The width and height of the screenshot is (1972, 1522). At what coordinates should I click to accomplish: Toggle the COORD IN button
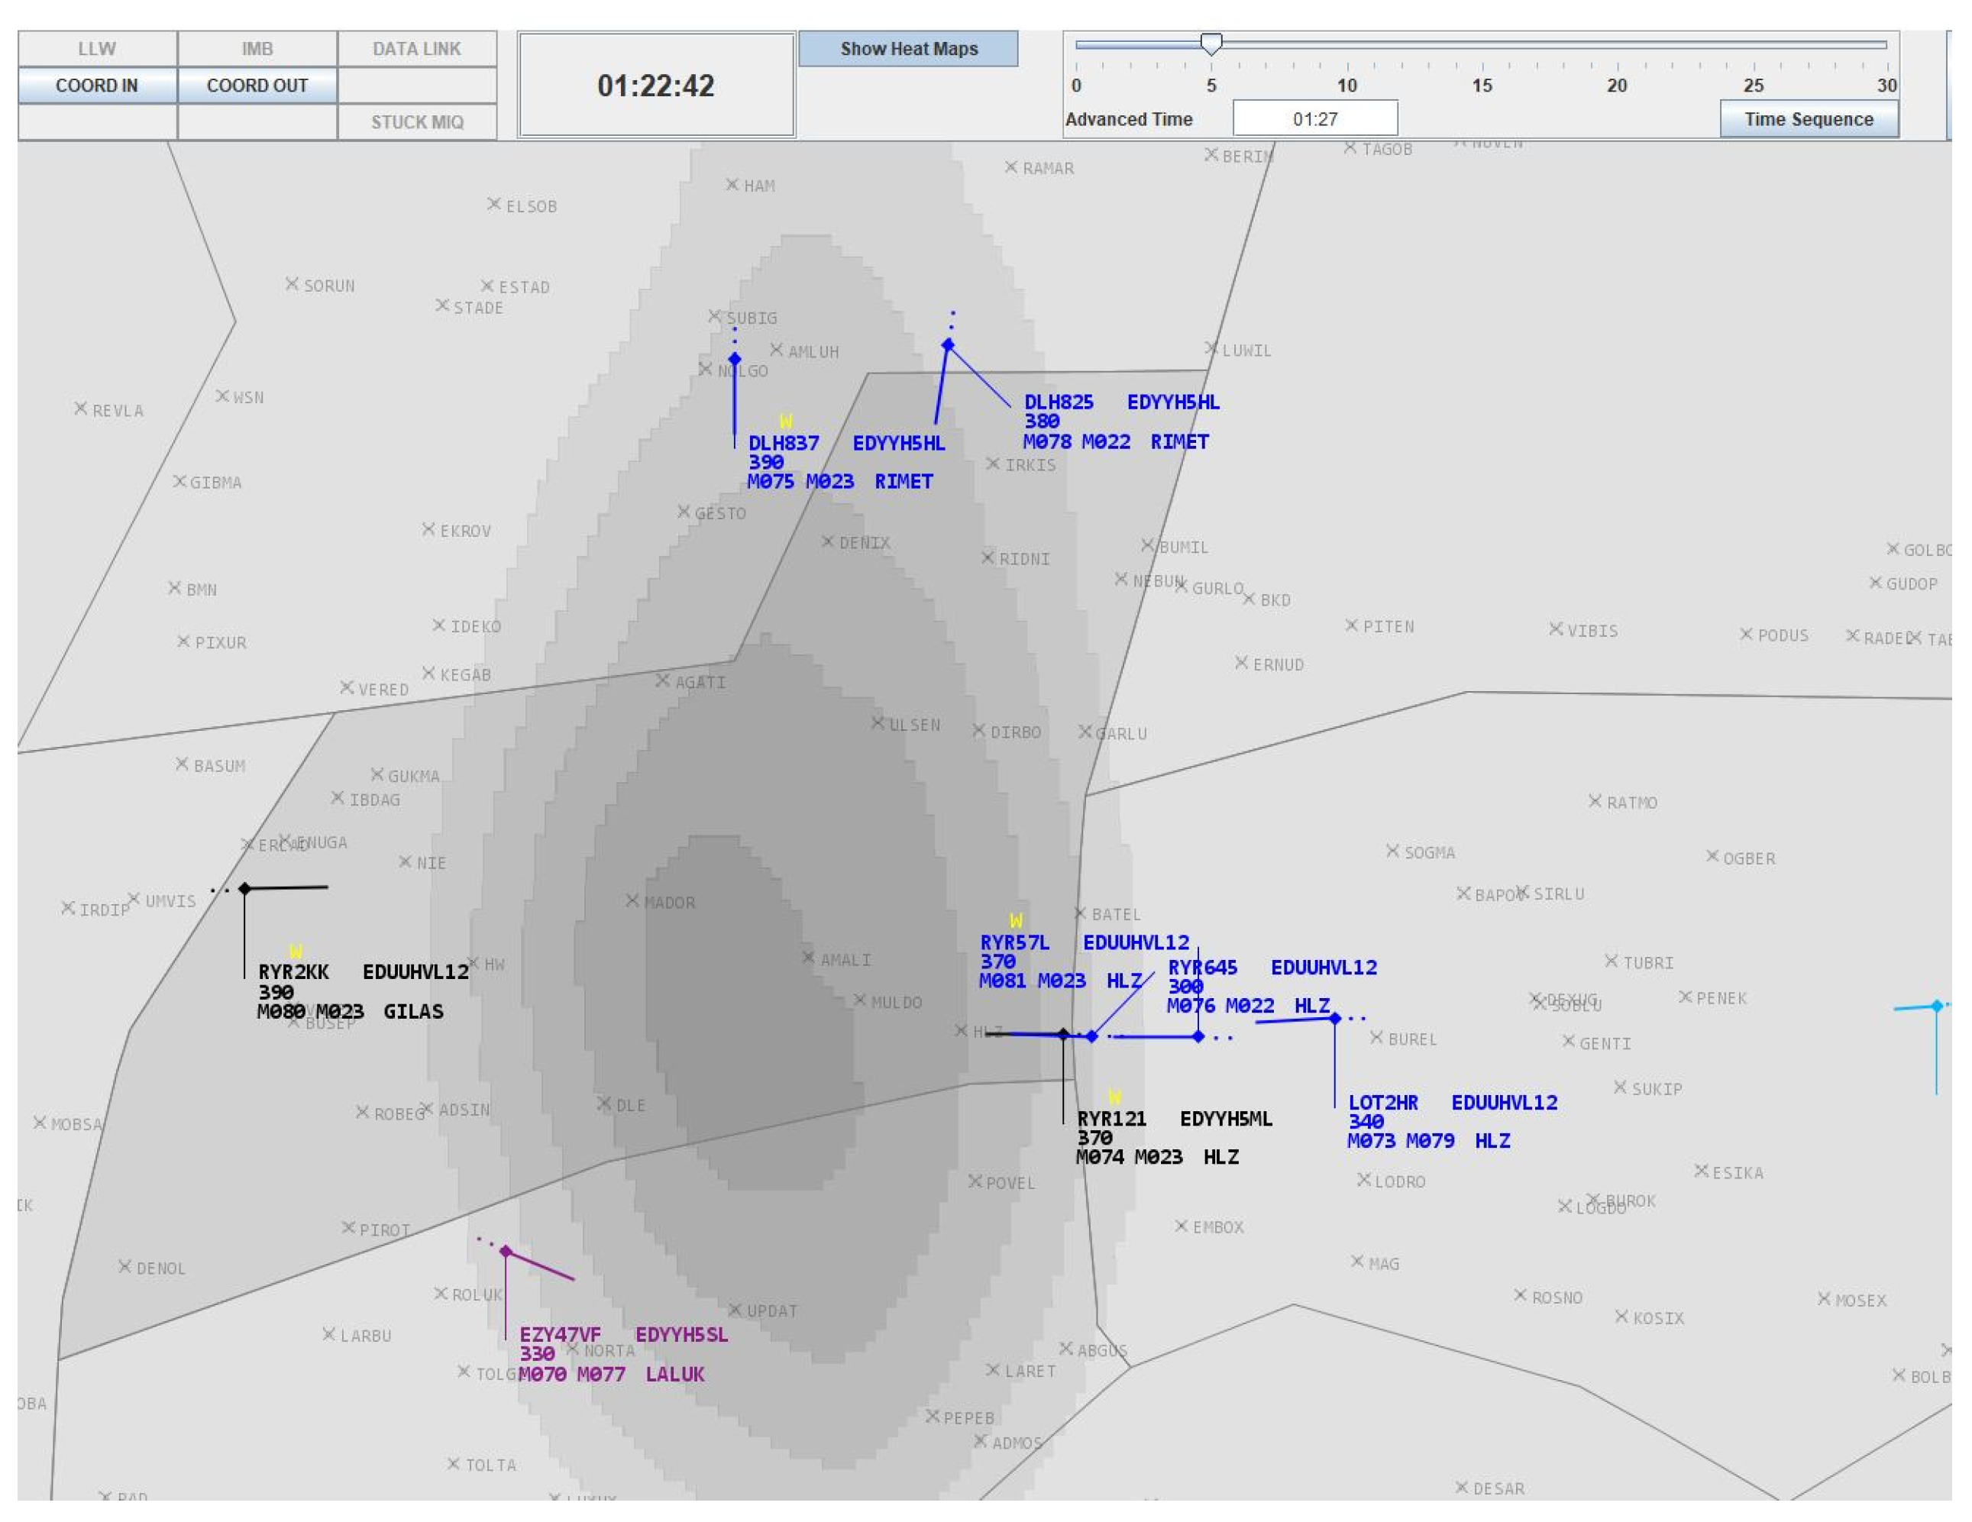pyautogui.click(x=96, y=86)
